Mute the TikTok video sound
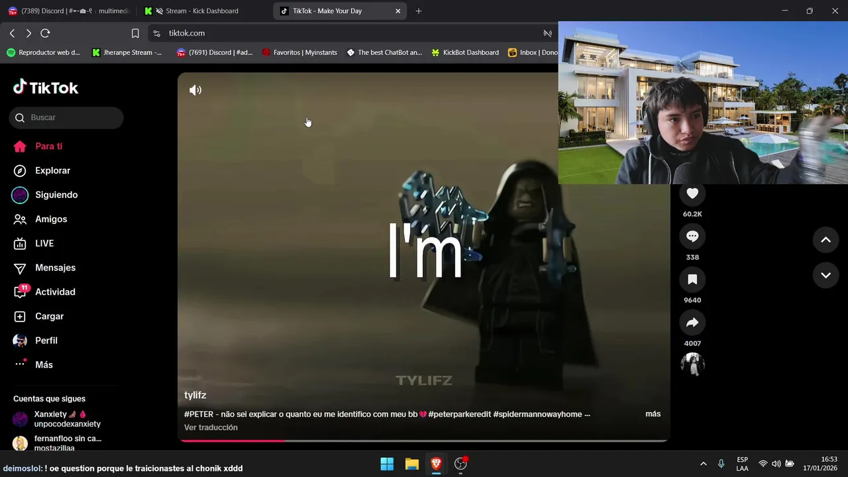The image size is (848, 477). point(195,90)
